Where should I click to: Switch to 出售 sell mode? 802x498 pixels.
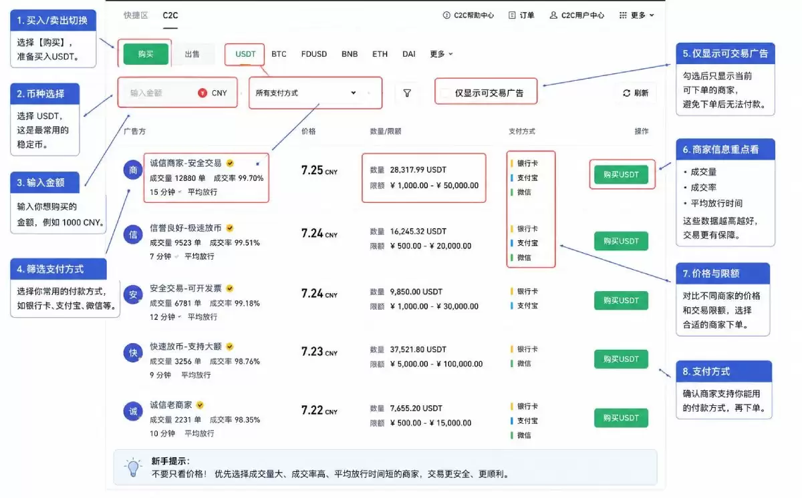pyautogui.click(x=192, y=54)
